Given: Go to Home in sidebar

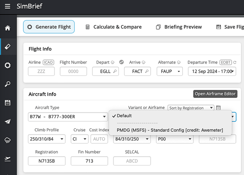Looking at the screenshot, I should pos(7,28).
